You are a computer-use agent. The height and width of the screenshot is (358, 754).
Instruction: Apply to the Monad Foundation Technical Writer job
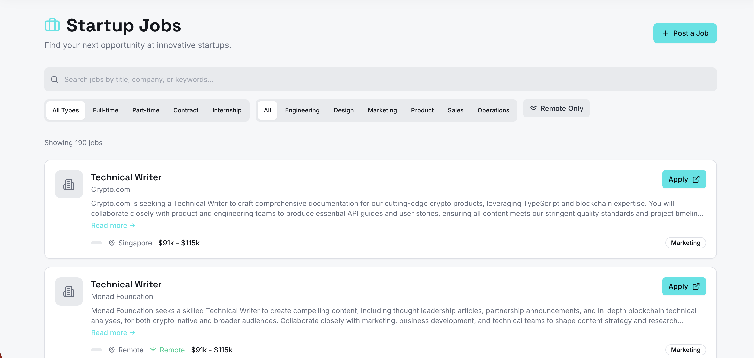coord(684,286)
